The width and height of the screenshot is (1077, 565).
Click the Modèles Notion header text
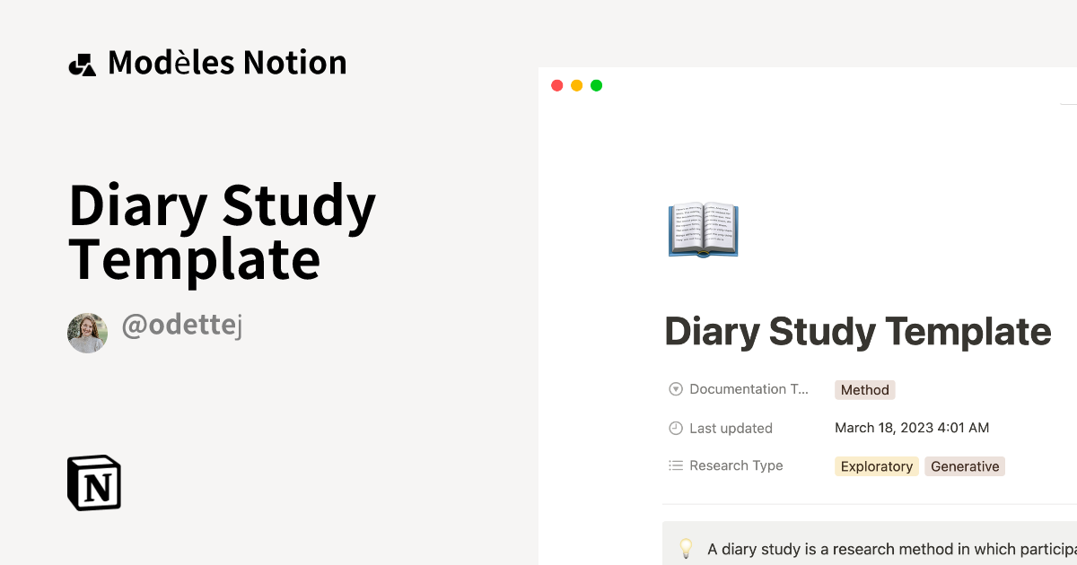[226, 63]
